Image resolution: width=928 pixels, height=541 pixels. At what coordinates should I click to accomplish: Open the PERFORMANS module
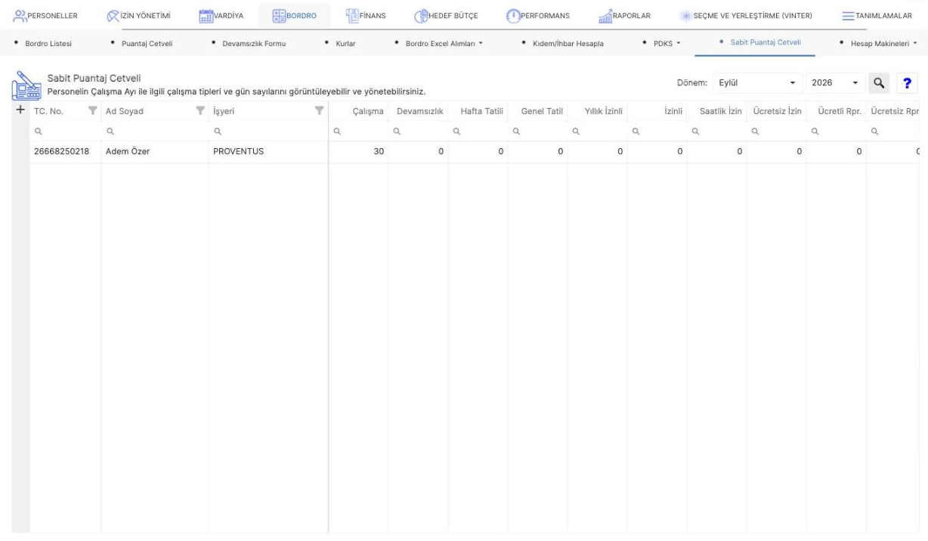pyautogui.click(x=537, y=16)
